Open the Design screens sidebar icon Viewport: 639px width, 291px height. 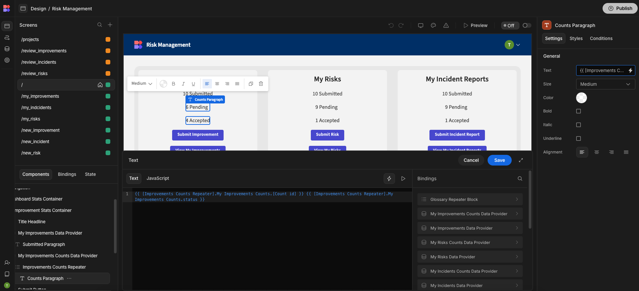[x=7, y=26]
